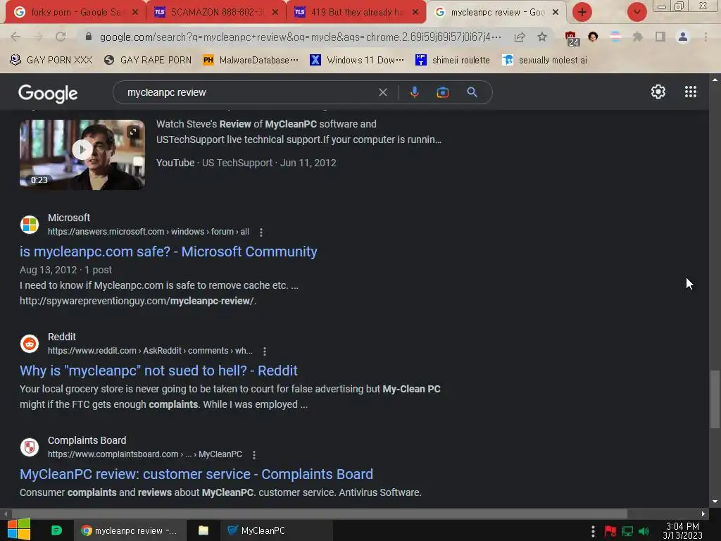Select the mycleanpc review tab
721x541 pixels.
[x=495, y=13]
